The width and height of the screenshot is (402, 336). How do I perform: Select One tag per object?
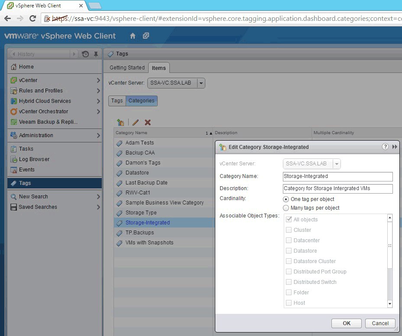[x=286, y=199]
